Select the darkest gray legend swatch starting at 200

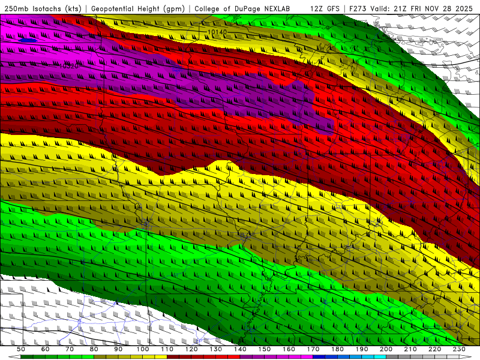[392, 357]
